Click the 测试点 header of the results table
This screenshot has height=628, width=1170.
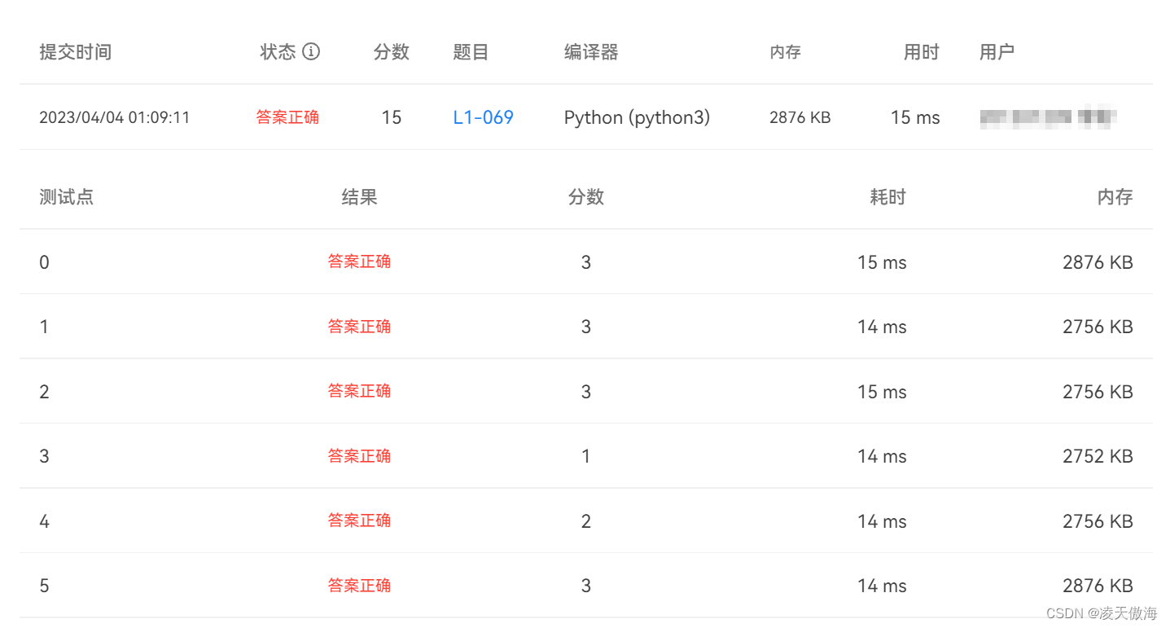click(66, 196)
